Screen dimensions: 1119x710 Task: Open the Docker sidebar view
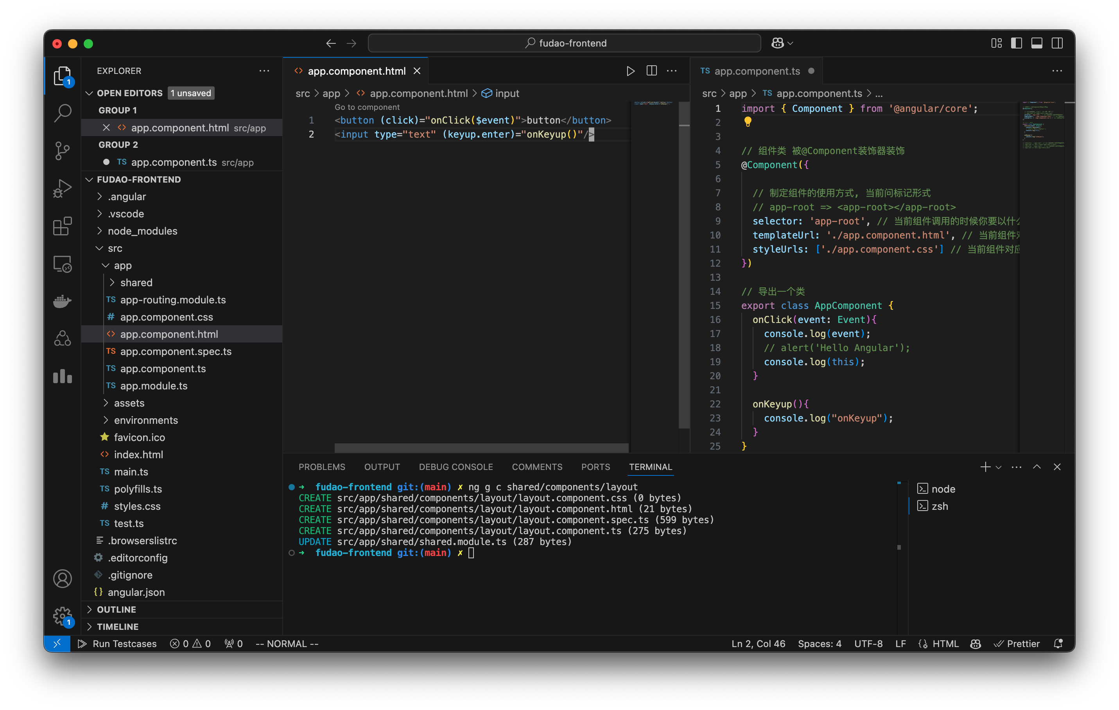point(63,301)
